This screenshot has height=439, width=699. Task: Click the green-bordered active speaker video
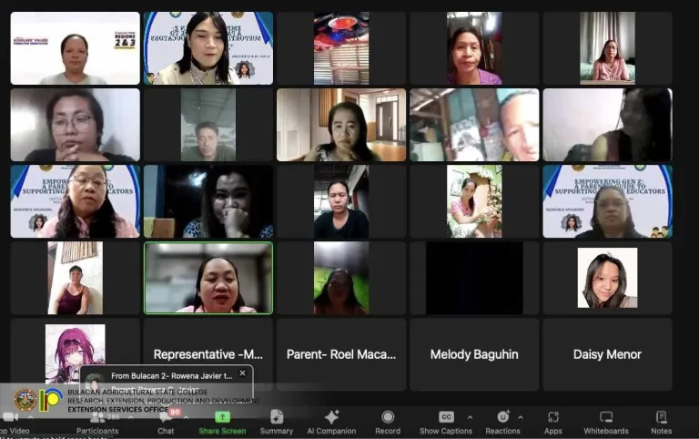pos(208,278)
